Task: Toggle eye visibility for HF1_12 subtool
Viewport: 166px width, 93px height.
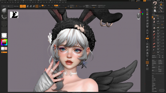Action: (x=163, y=31)
